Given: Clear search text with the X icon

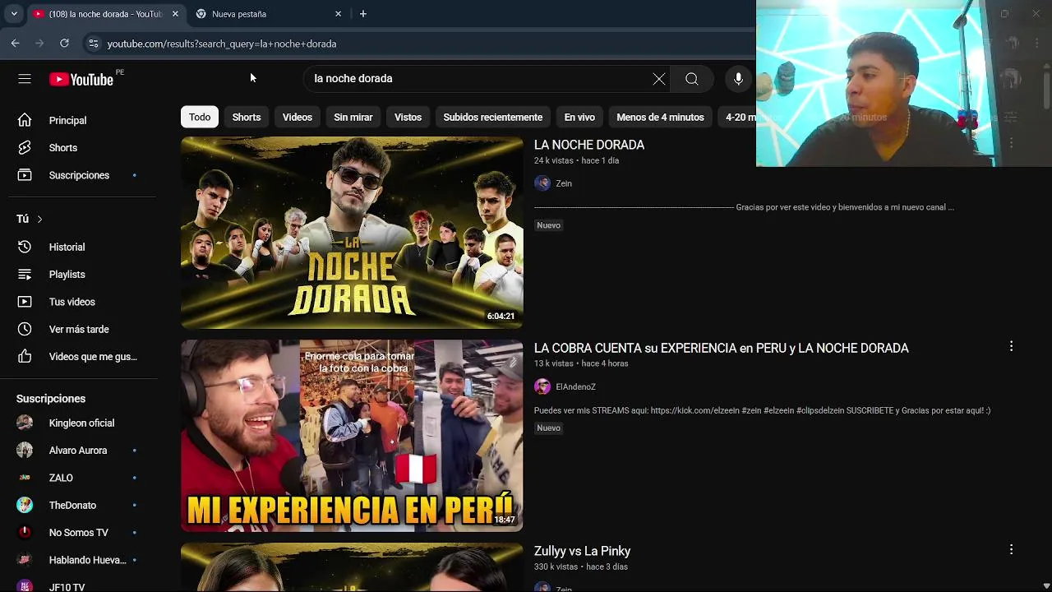Looking at the screenshot, I should 659,79.
